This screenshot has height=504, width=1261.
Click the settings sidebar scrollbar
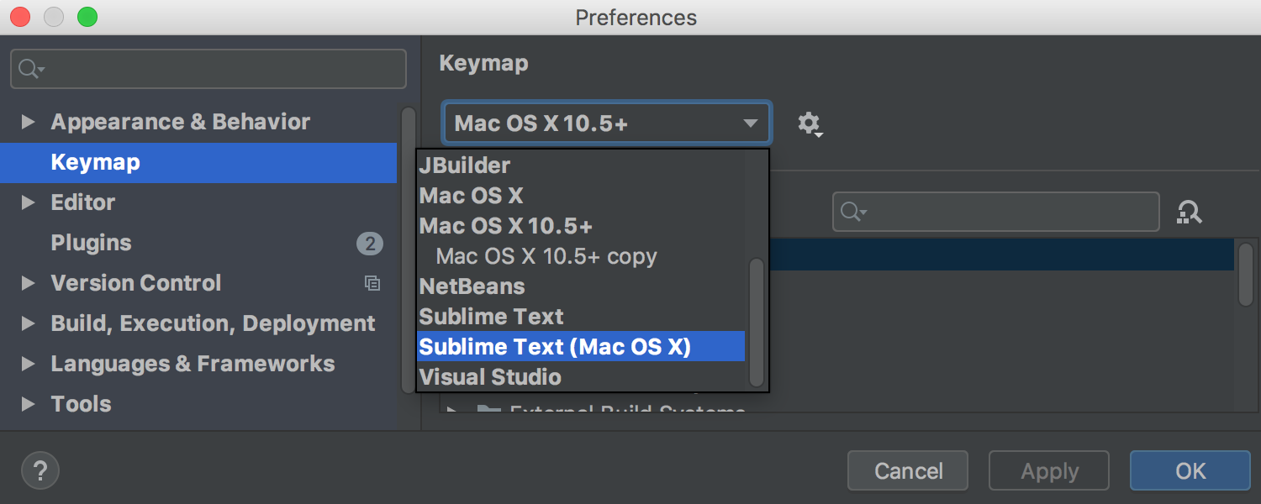pyautogui.click(x=409, y=249)
